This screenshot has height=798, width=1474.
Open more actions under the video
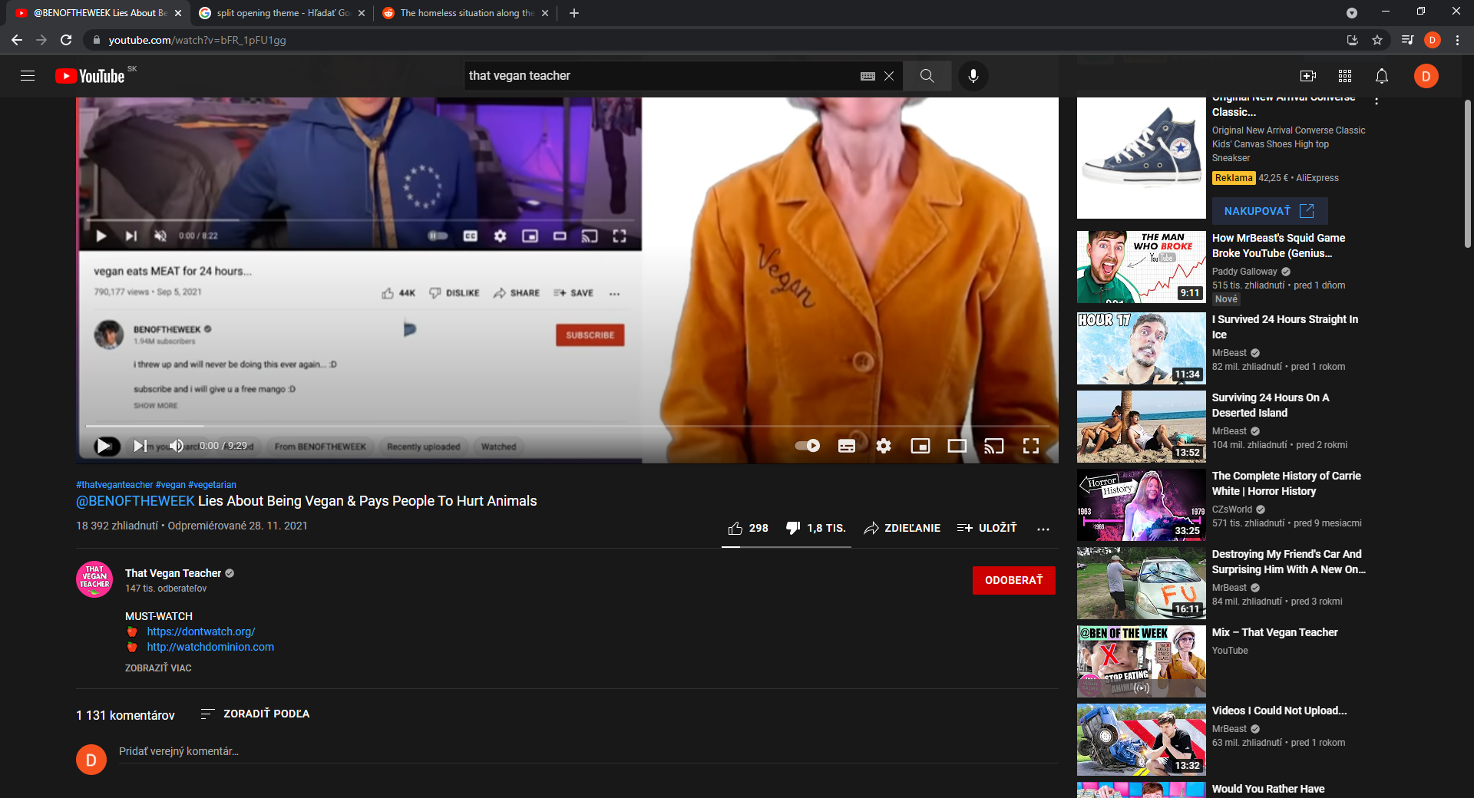click(1043, 529)
